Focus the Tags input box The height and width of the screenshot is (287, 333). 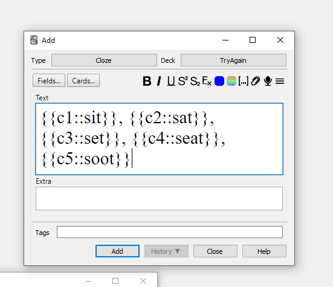170,232
